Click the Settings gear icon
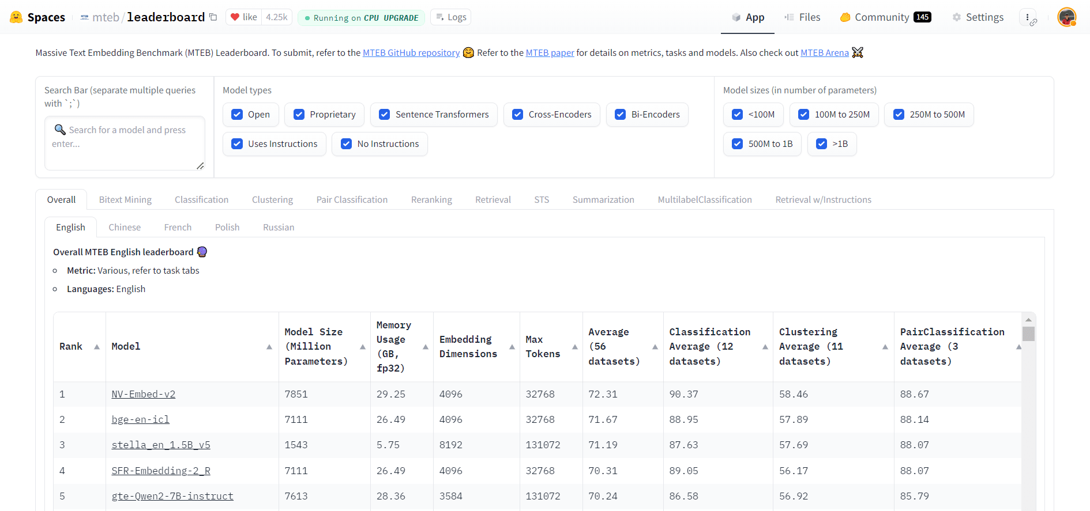Viewport: 1090px width, 511px height. 957,17
